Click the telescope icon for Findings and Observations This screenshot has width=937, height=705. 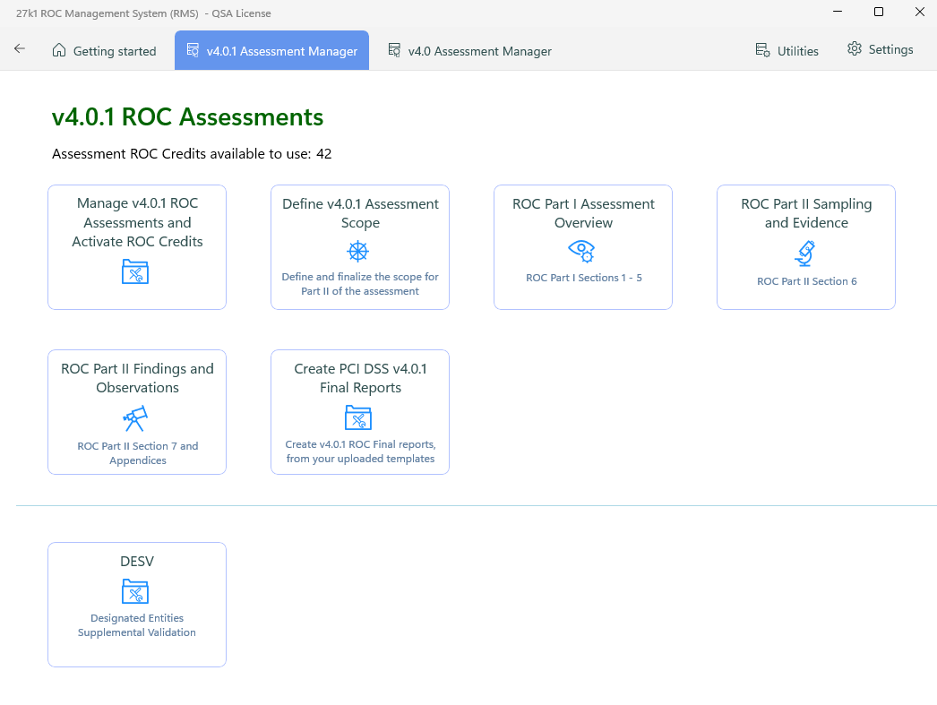tap(135, 417)
